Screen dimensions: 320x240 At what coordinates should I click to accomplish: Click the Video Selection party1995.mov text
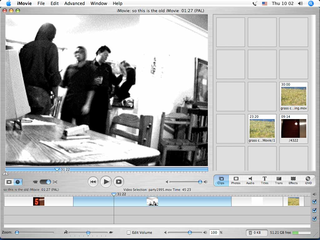point(157,190)
